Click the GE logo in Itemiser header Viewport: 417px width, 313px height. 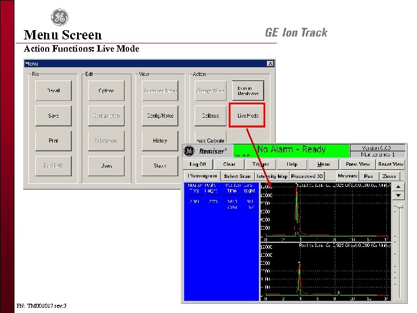[189, 151]
